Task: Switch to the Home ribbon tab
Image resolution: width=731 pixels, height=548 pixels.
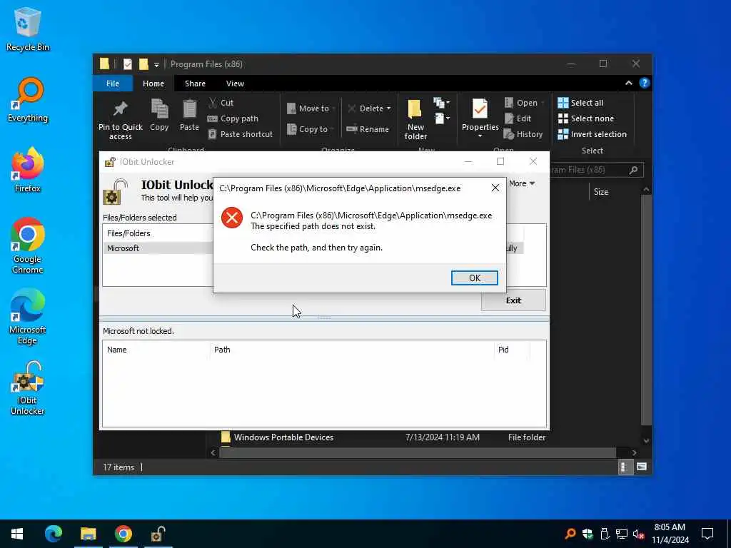Action: pos(153,83)
